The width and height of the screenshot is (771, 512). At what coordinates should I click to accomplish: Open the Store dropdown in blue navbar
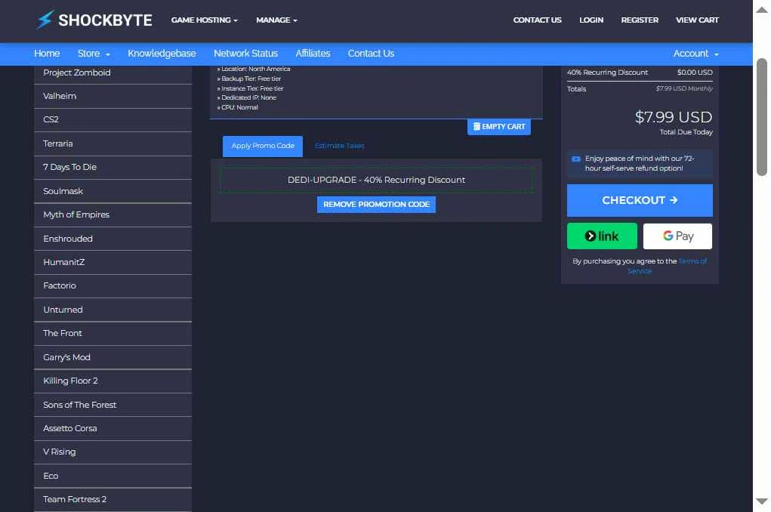click(94, 54)
